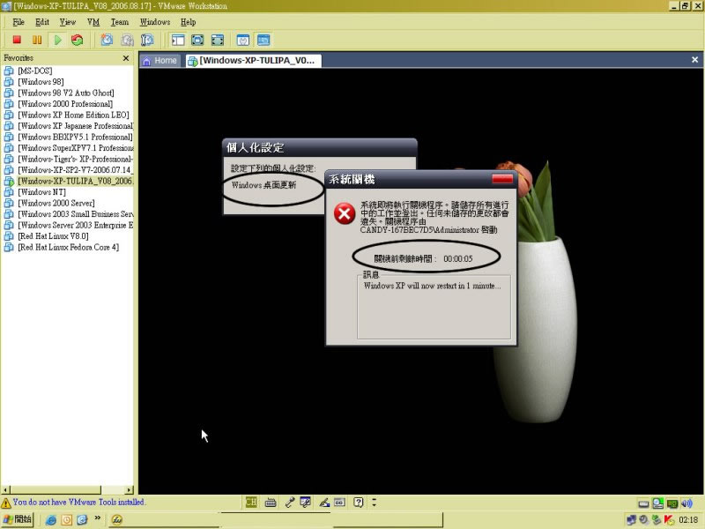Open language bar options arrow
The height and width of the screenshot is (529, 705).
pos(374,502)
